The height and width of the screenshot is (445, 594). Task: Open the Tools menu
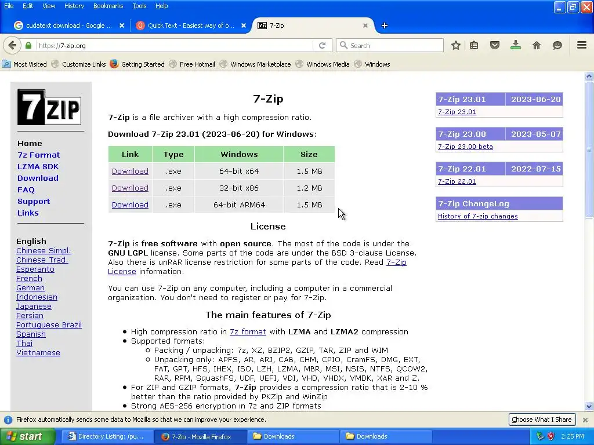click(139, 6)
